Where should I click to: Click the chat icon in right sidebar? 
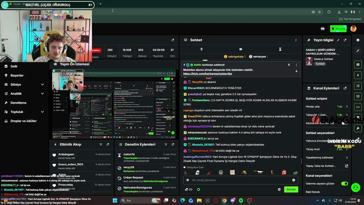[x=358, y=96]
